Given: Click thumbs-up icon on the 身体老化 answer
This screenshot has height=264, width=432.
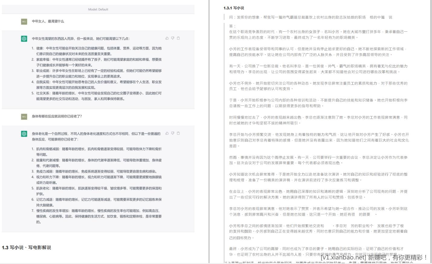Looking at the screenshot, I should coord(167,133).
